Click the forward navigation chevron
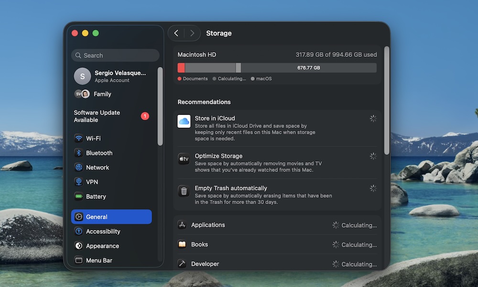The height and width of the screenshot is (287, 478). [x=191, y=33]
